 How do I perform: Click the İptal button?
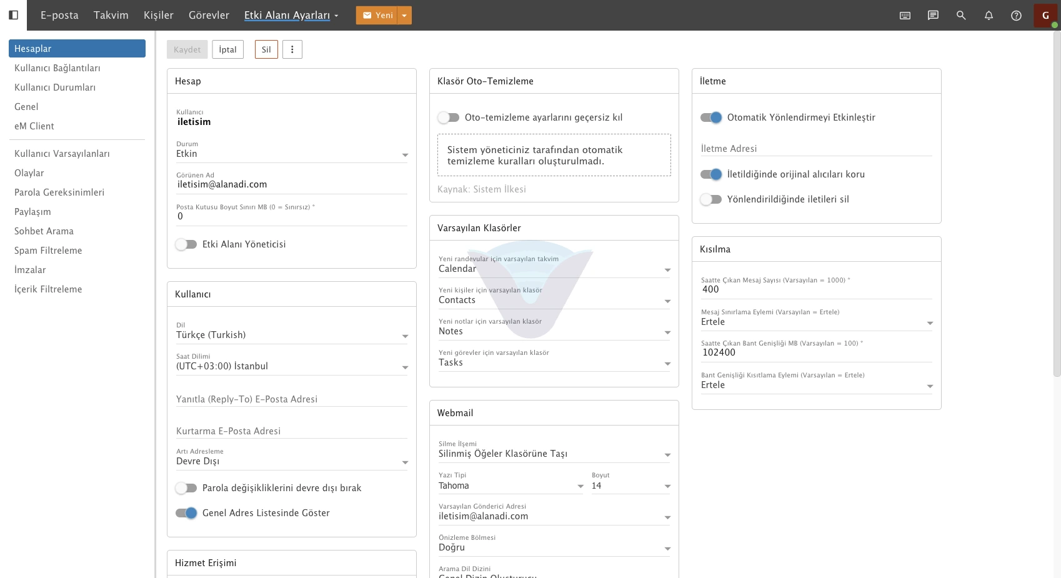228,49
